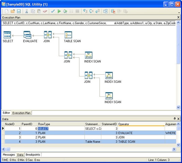
Task: Click the debug run icon beside play
Action: click(65, 11)
